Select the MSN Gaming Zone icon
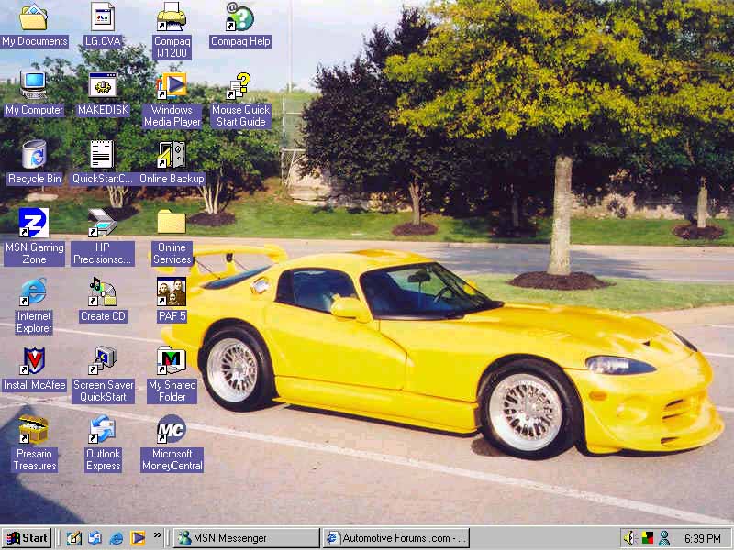The image size is (734, 550). [34, 224]
